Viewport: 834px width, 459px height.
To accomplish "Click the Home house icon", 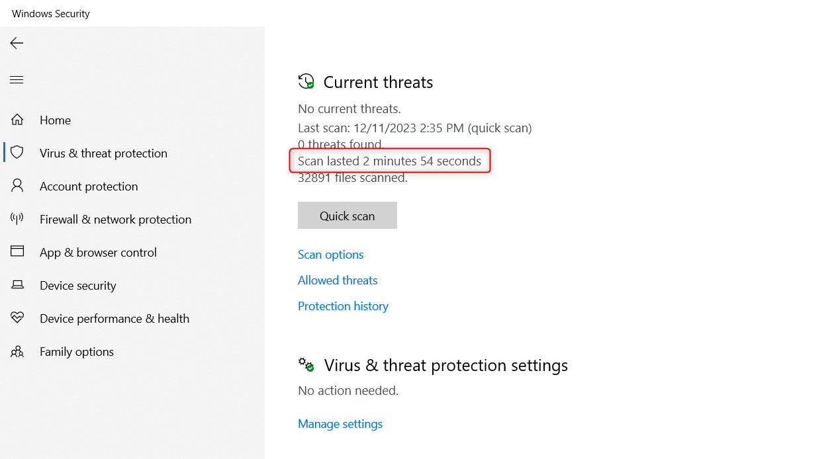I will point(17,120).
